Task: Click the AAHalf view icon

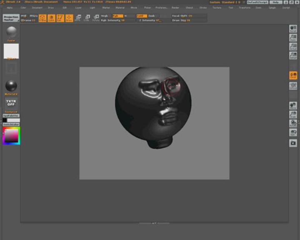Action: (293, 55)
